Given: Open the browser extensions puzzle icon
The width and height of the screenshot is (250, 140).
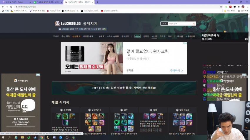Looking at the screenshot, I should pos(239,7).
